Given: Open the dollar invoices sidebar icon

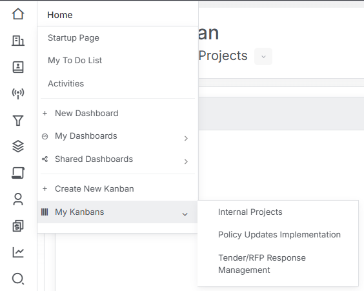Looking at the screenshot, I should tap(18, 226).
